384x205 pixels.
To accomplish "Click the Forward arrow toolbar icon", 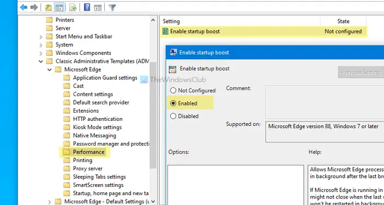I will click(x=34, y=8).
